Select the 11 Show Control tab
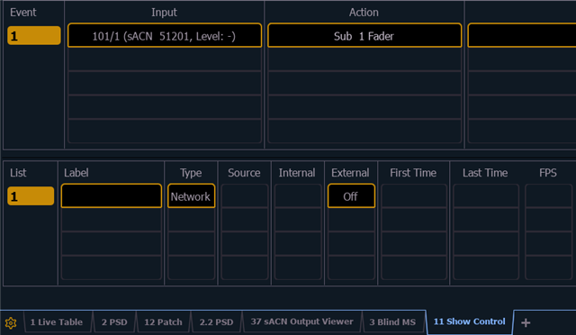This screenshot has height=335, width=576. coord(470,321)
